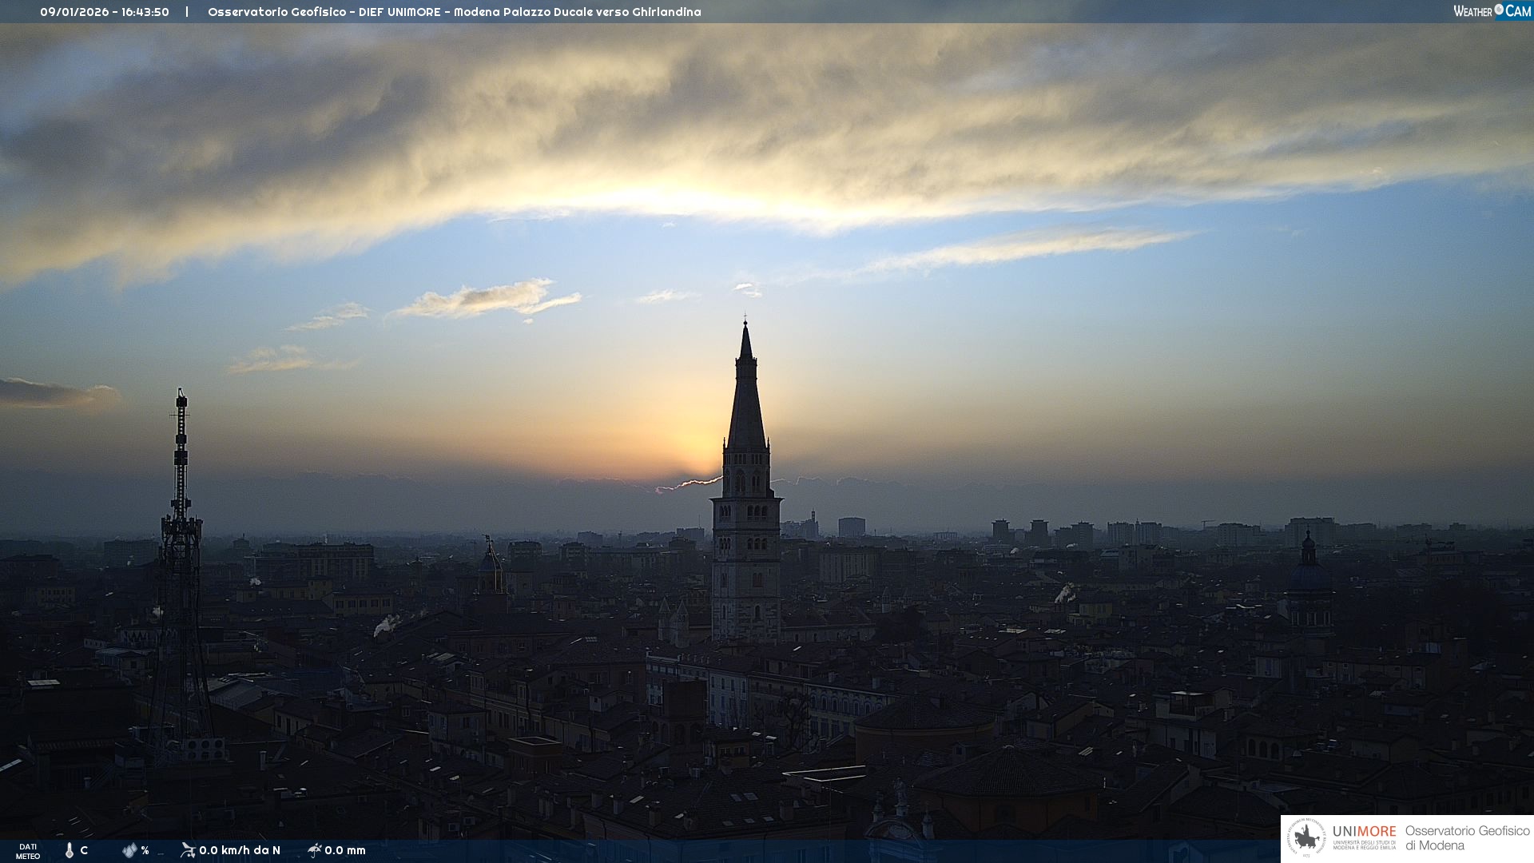
Task: Click the rainfall umbrella icon
Action: point(314,850)
